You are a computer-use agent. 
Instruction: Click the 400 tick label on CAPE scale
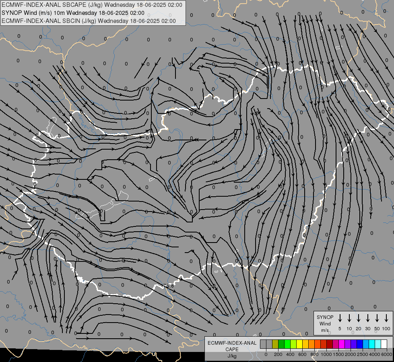(x=290, y=354)
